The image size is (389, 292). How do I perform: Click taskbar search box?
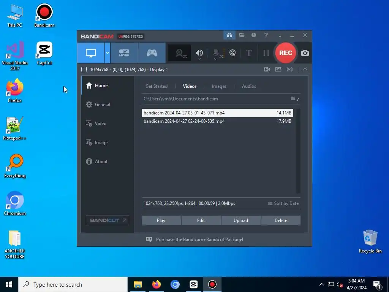click(x=73, y=284)
